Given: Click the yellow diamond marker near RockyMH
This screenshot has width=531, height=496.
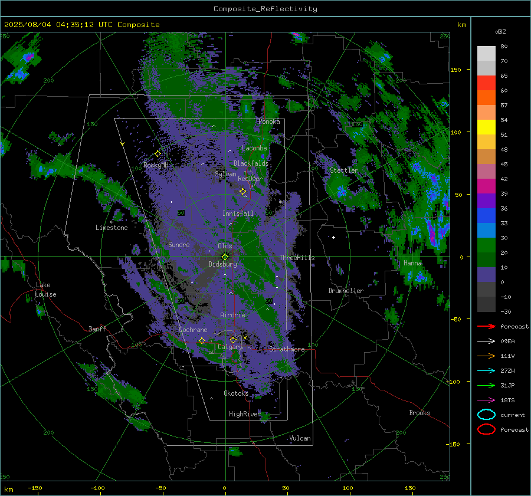Looking at the screenshot, I should pos(158,154).
